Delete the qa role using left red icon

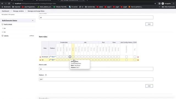coord(40,60)
